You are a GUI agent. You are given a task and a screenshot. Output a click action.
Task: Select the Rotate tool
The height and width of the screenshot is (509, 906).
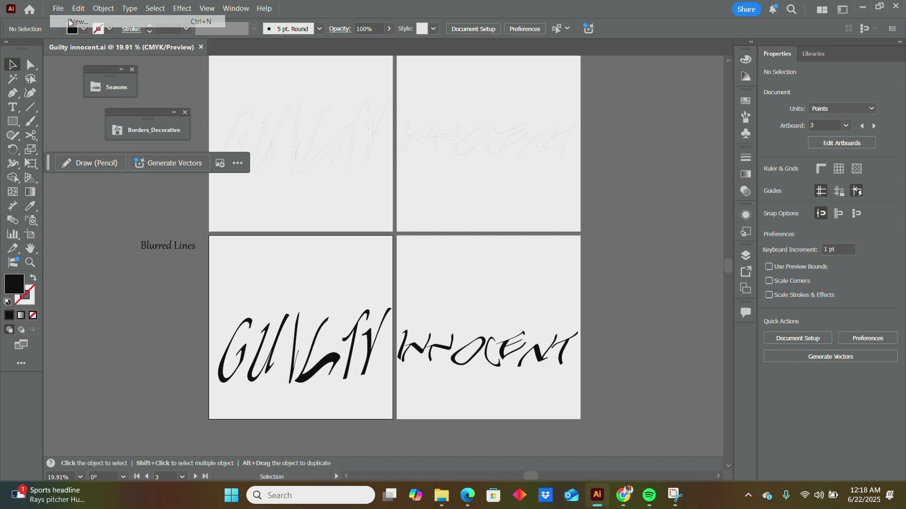13,149
